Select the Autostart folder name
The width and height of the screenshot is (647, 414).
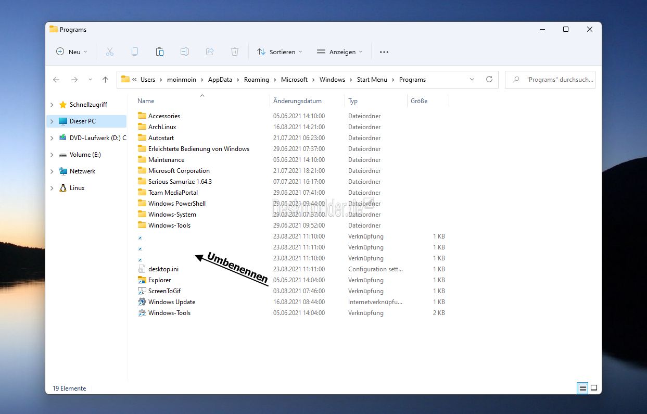coord(161,138)
